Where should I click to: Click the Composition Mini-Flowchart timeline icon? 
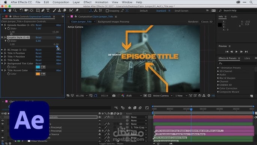coord(116,108)
